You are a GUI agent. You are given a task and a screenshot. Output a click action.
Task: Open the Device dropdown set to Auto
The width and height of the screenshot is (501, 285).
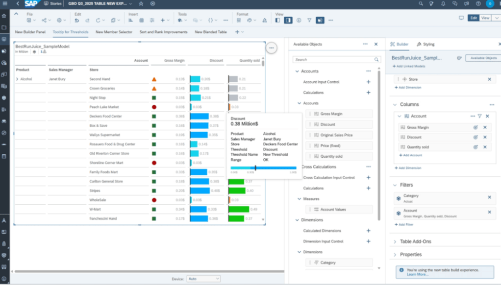pyautogui.click(x=203, y=279)
